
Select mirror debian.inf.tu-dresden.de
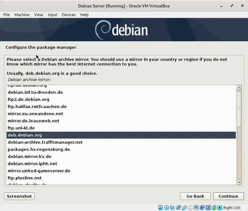(x=121, y=92)
